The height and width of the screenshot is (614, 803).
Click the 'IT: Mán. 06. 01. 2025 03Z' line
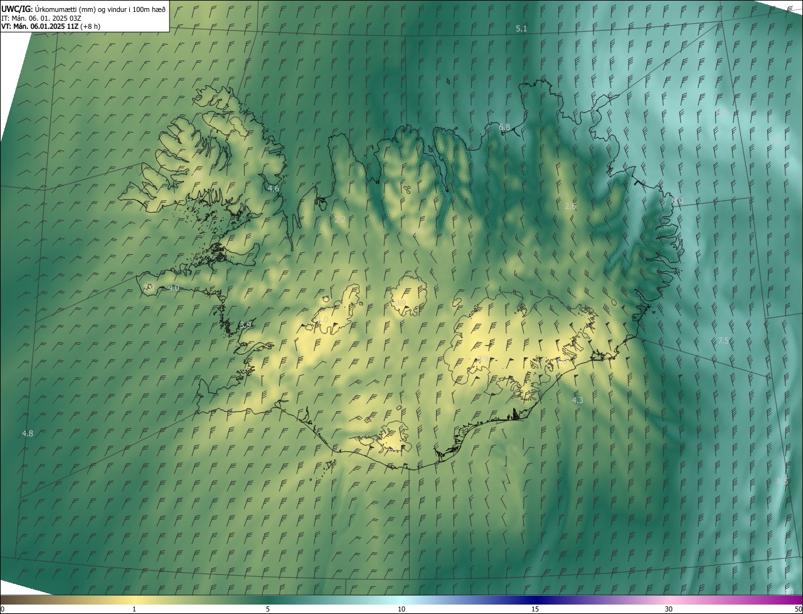point(41,18)
